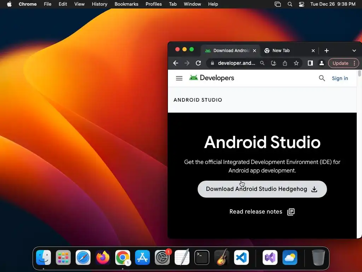Open Control Center in menu bar
The width and height of the screenshot is (362, 272).
302,4
